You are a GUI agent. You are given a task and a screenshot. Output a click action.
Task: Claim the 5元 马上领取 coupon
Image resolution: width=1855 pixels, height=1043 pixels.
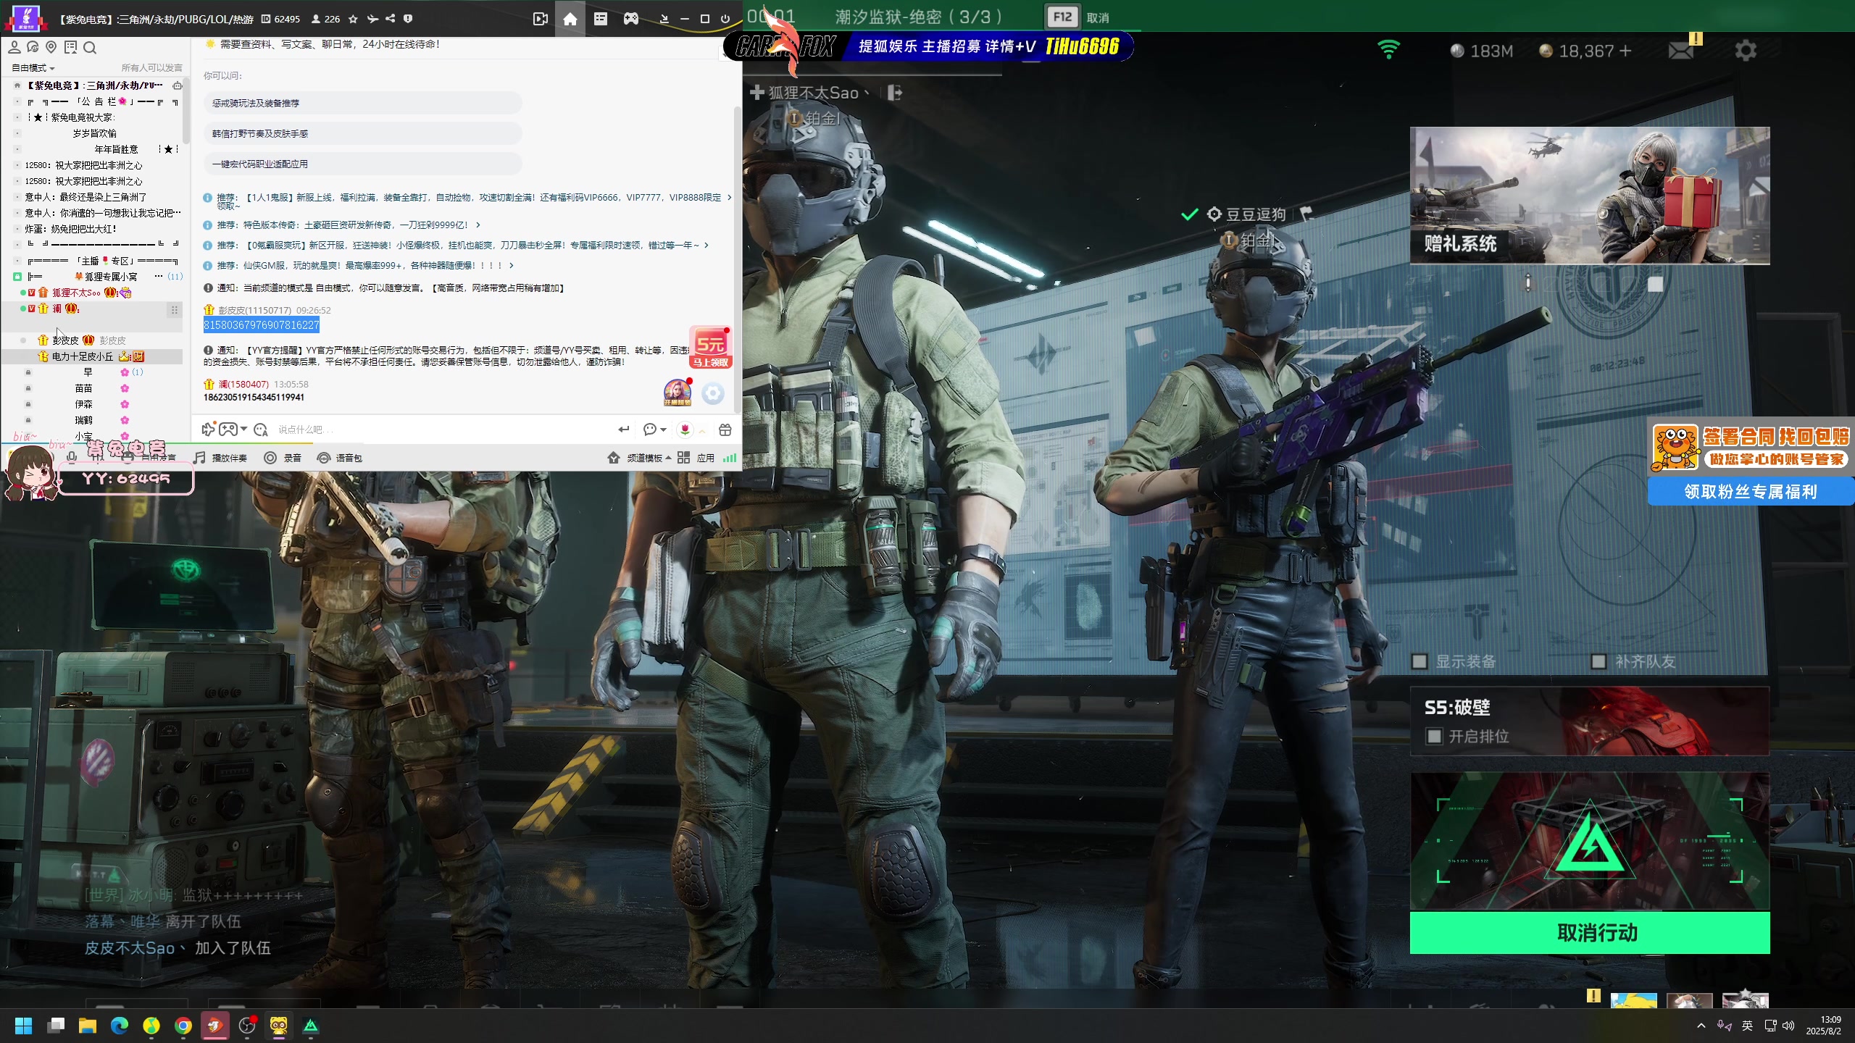(710, 348)
